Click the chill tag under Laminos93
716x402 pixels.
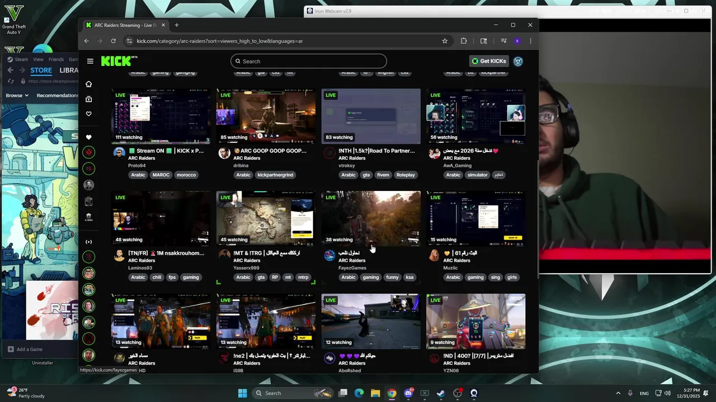(157, 277)
